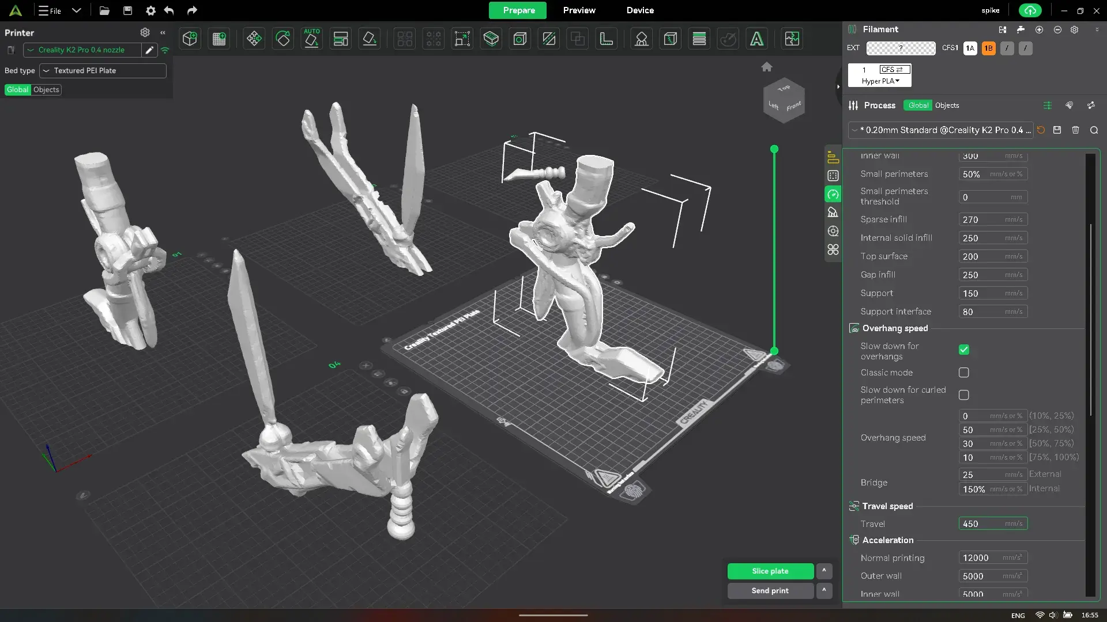Click the Auto orient icon
The height and width of the screenshot is (622, 1107).
[311, 39]
